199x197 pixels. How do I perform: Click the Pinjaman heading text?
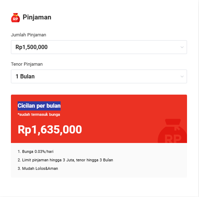tap(37, 17)
